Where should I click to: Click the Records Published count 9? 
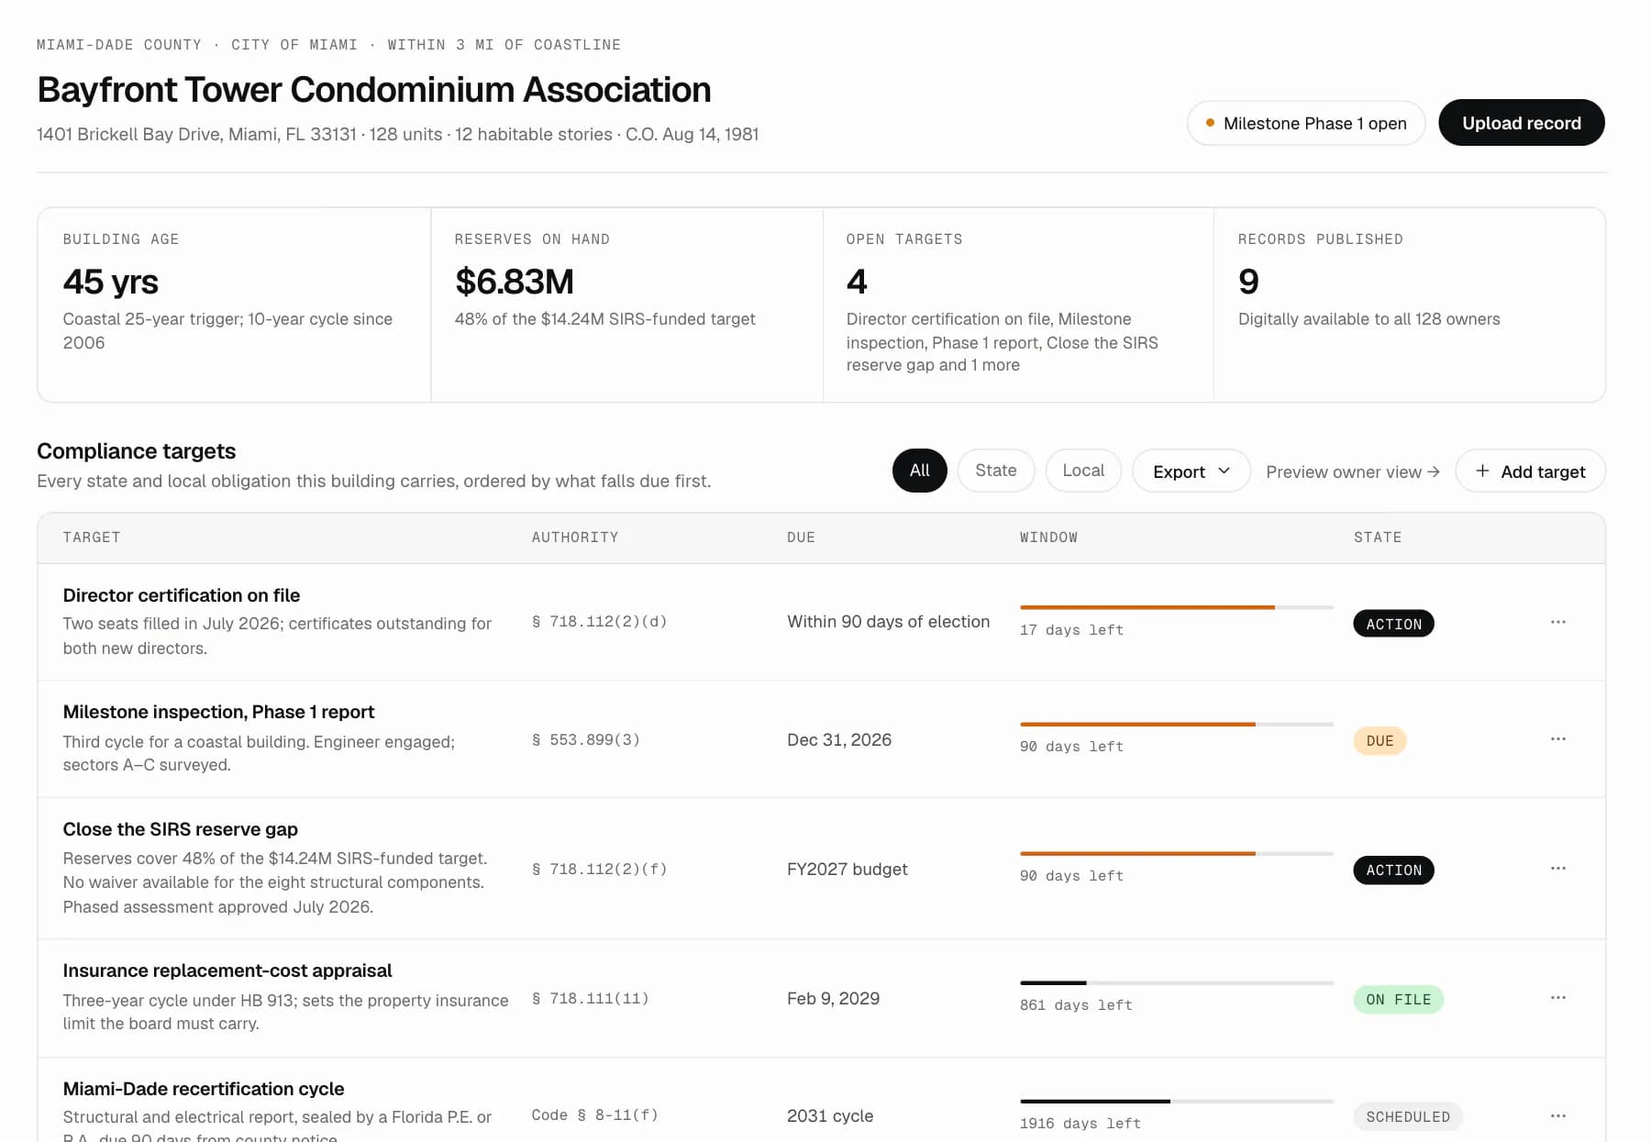[1247, 282]
